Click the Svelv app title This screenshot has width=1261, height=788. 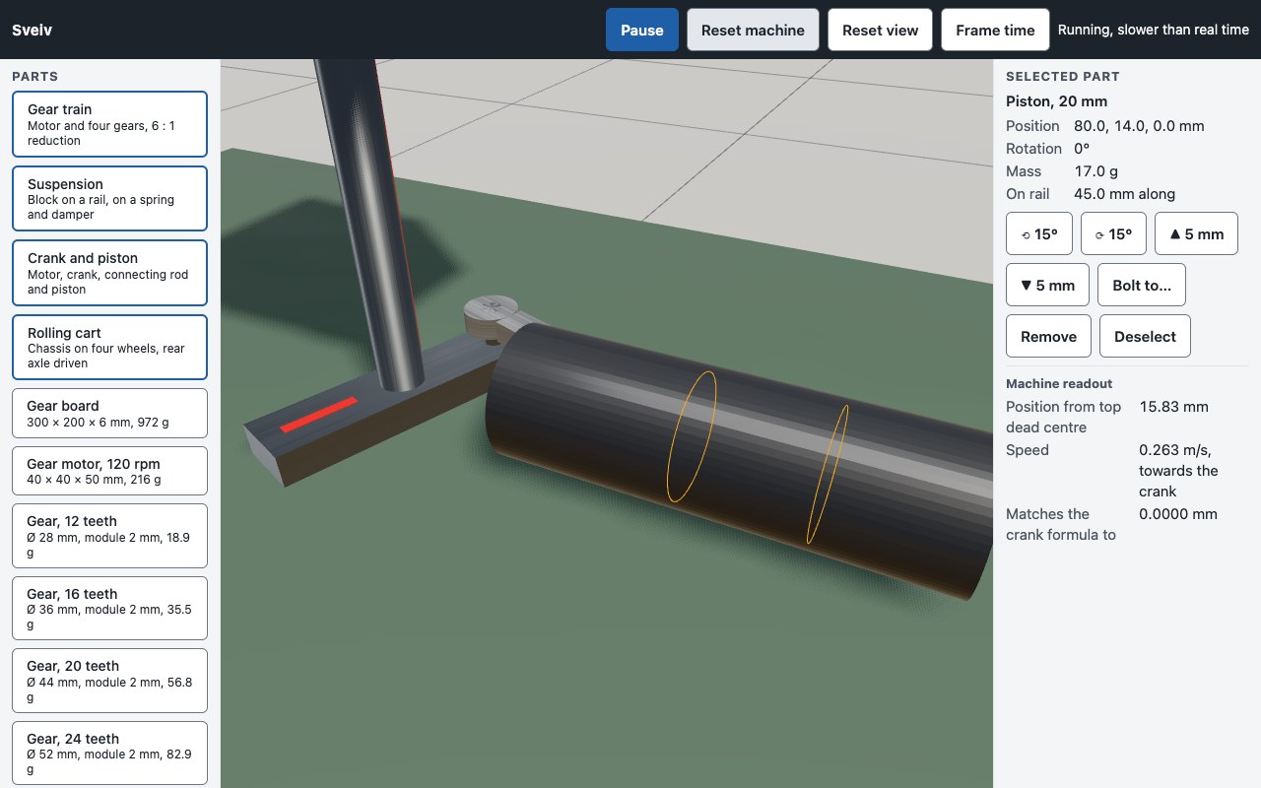pos(32,30)
